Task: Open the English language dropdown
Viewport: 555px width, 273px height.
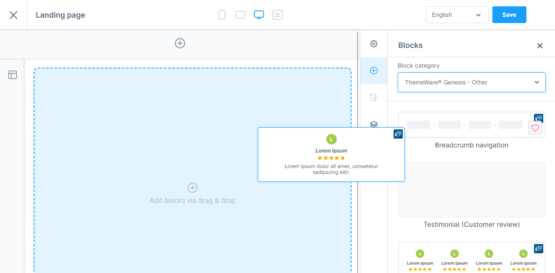Action: [457, 15]
